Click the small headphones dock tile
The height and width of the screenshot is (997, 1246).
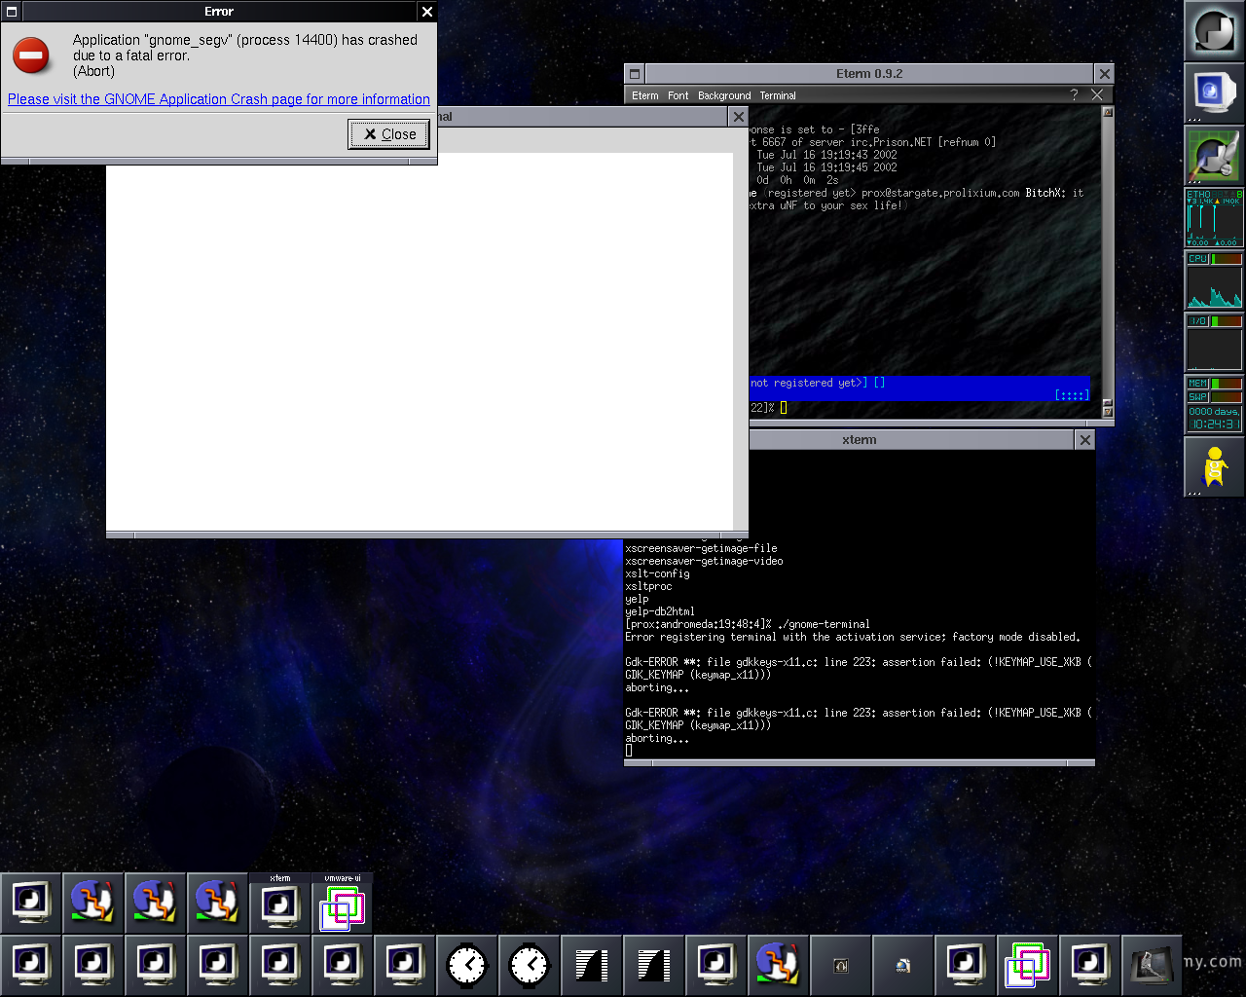tap(841, 966)
